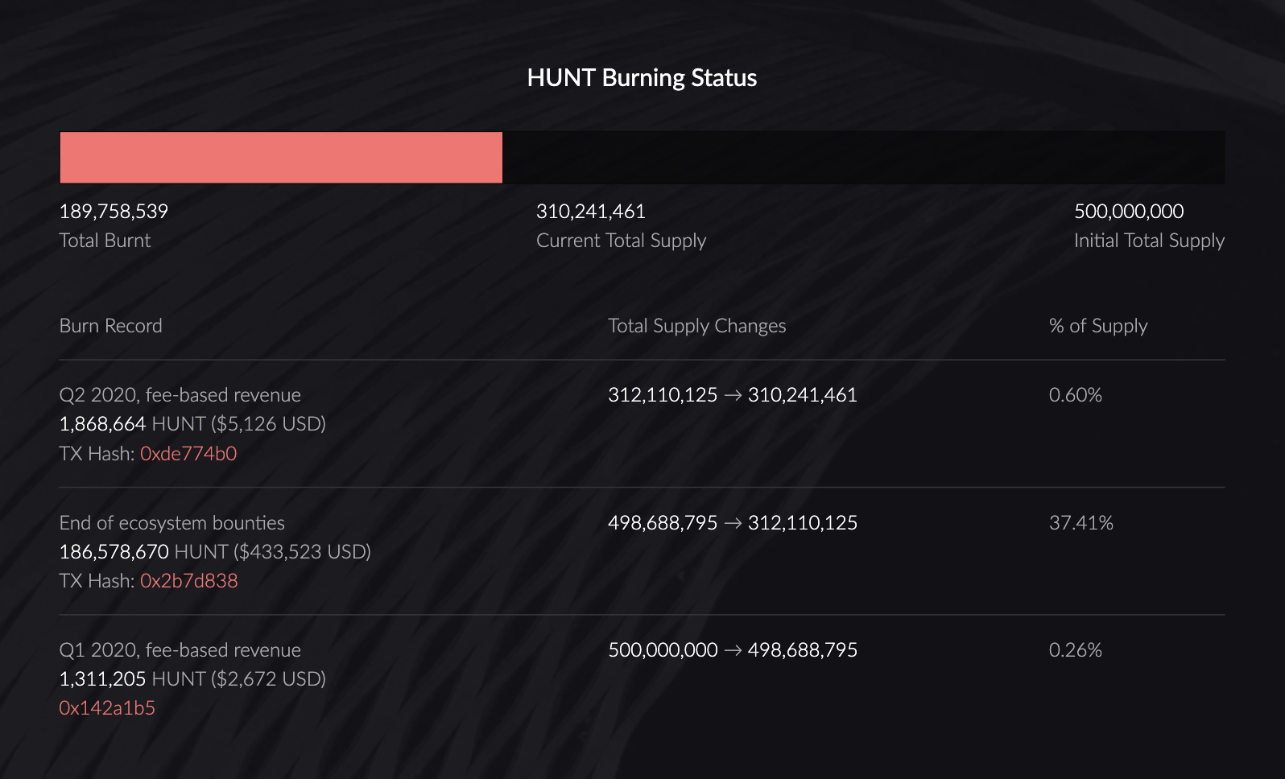
Task: Click the End of ecosystem bounties title
Action: tap(172, 523)
